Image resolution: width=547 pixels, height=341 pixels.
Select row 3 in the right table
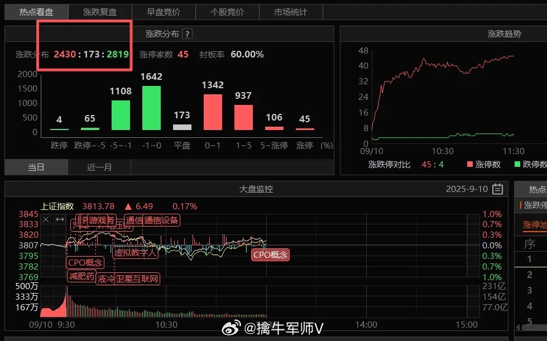[x=531, y=290]
